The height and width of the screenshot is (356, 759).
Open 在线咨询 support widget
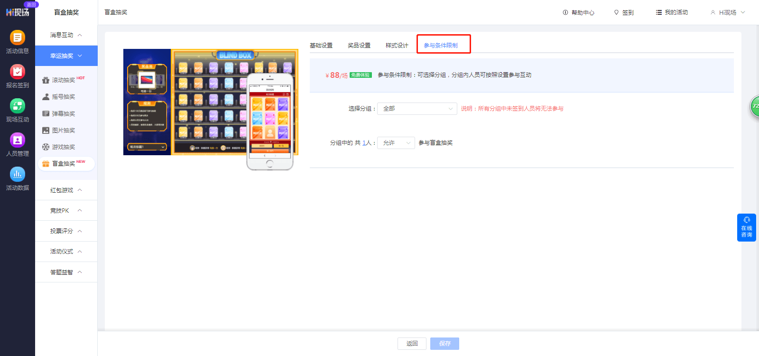(x=747, y=227)
